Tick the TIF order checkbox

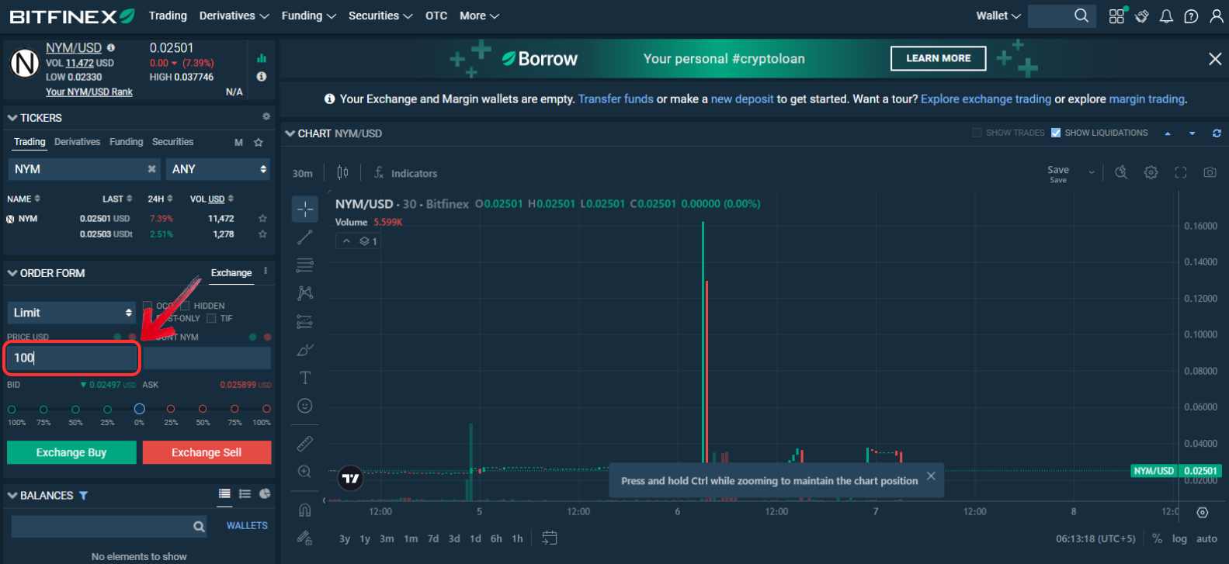coord(211,318)
